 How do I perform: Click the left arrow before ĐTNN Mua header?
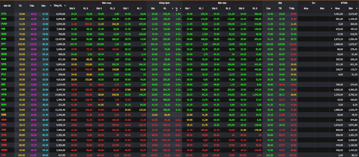(331, 8)
